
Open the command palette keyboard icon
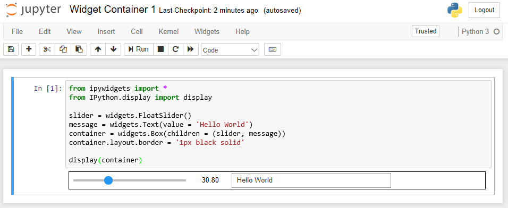point(273,49)
